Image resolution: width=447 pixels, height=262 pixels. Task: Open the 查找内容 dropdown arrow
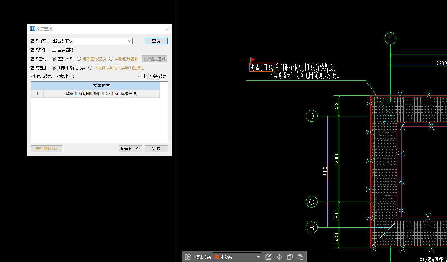point(130,41)
